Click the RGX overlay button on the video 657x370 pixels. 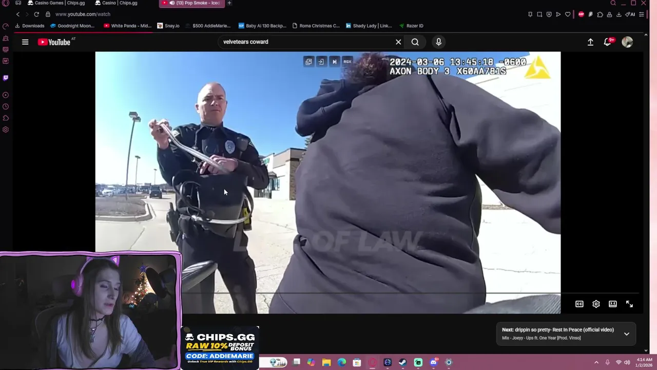[347, 62]
